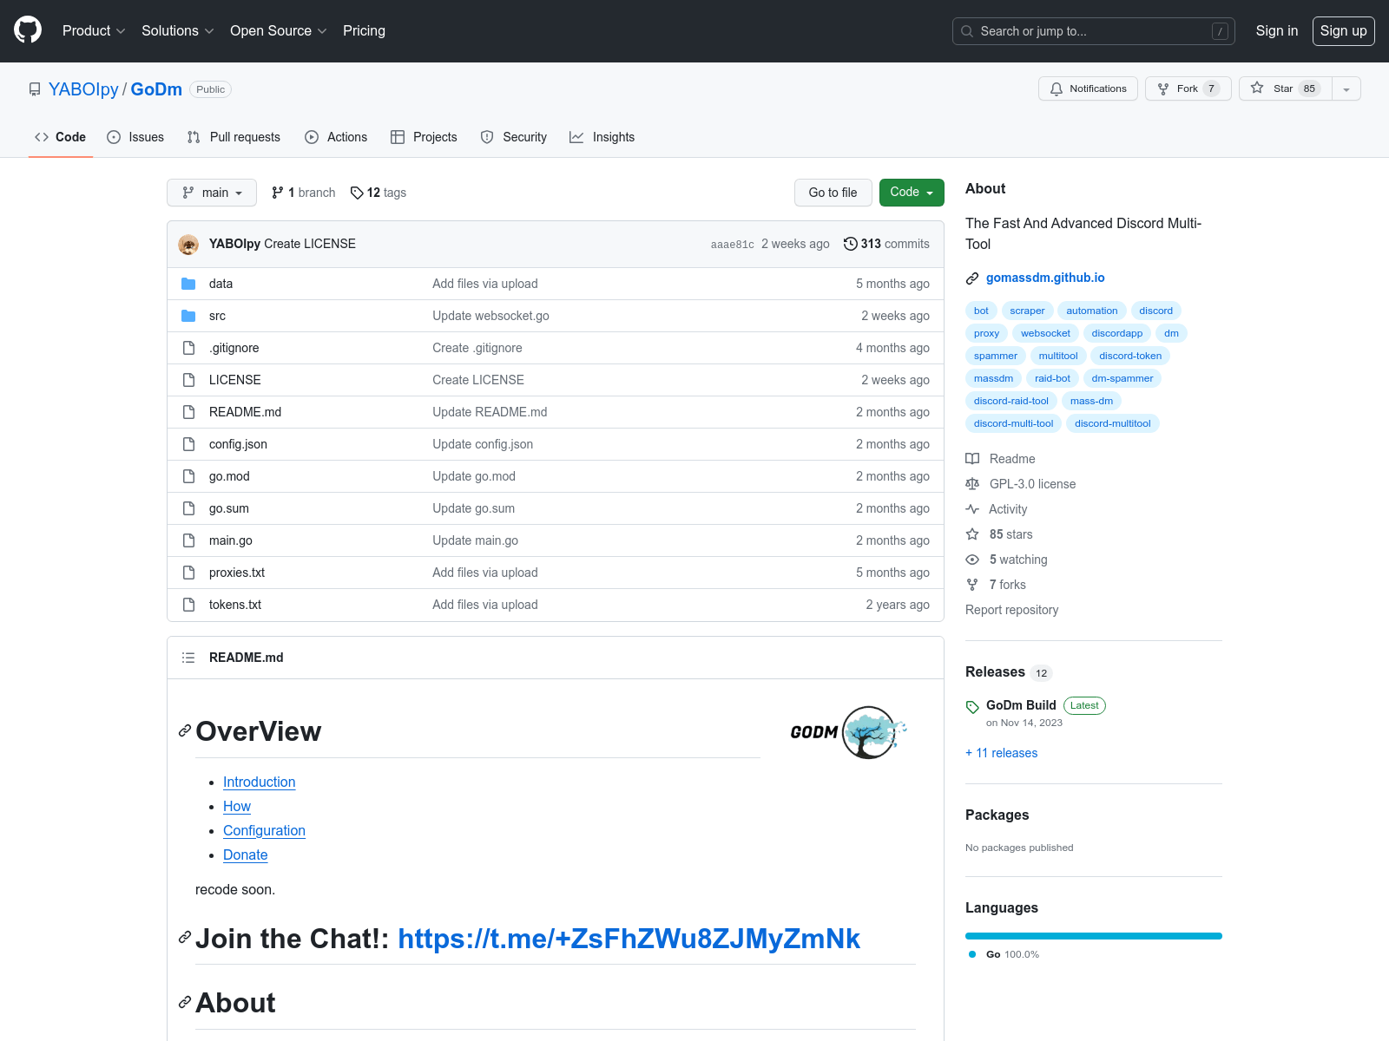Open the data folder icon
This screenshot has width=1389, height=1041.
[188, 284]
